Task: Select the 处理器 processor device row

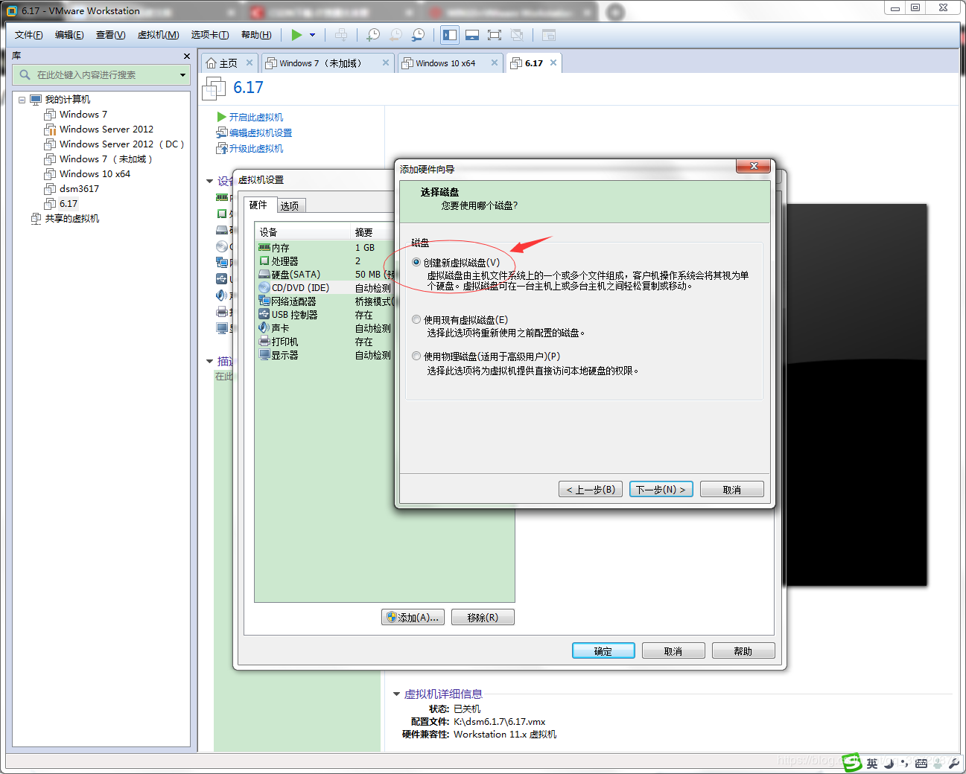Action: pyautogui.click(x=325, y=261)
